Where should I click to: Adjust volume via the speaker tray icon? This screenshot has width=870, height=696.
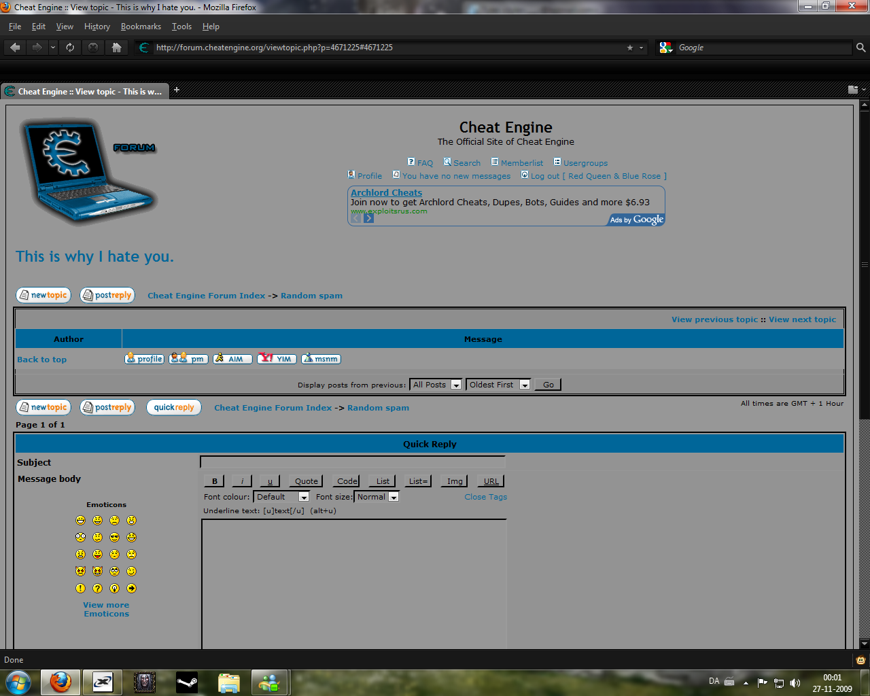(x=795, y=683)
